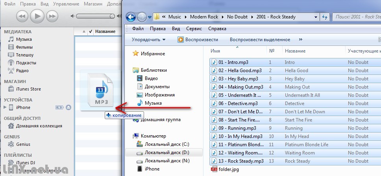This screenshot has width=381, height=176.
Task: Open address bar history dropdown
Action: pos(316,17)
